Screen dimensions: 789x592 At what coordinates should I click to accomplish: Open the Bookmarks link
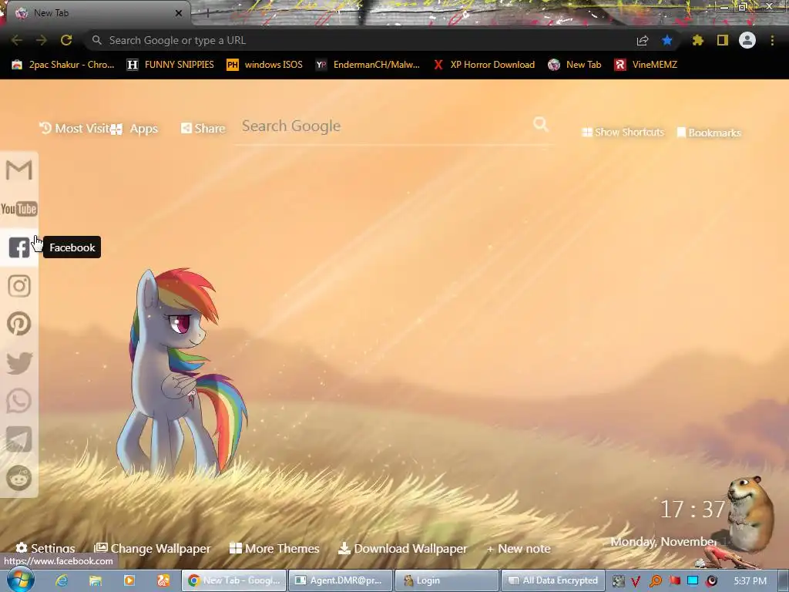pyautogui.click(x=709, y=133)
